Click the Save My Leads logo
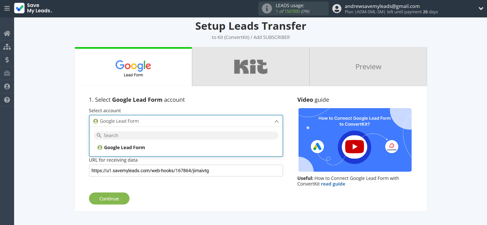The height and width of the screenshot is (225, 487). click(x=33, y=8)
